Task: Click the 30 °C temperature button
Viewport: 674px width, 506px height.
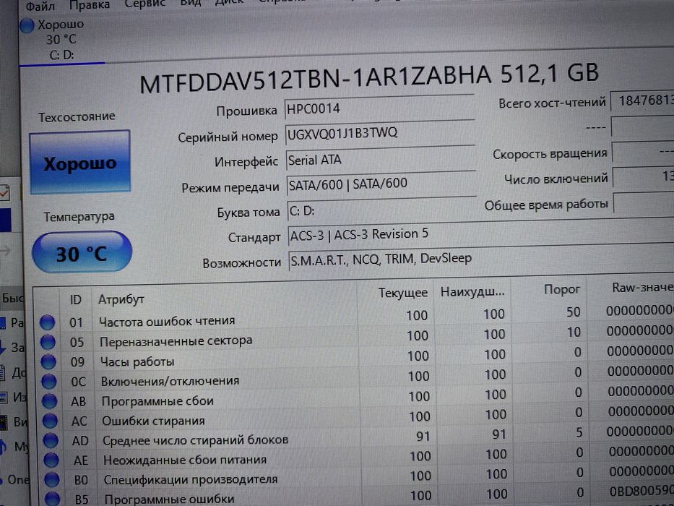Action: tap(82, 252)
